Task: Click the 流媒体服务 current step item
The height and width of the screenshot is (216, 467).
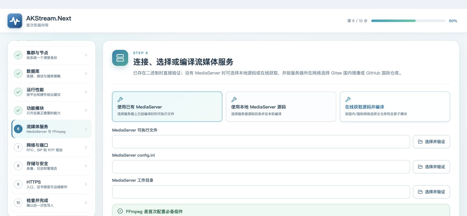Action: coord(52,129)
